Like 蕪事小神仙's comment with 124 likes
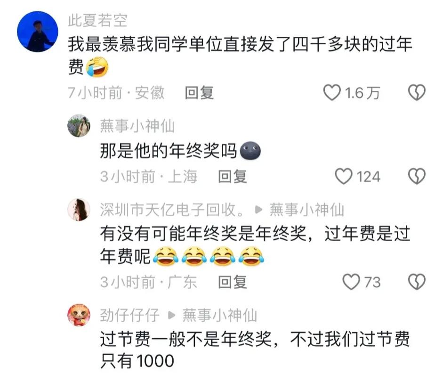The image size is (443, 374). pos(343,176)
